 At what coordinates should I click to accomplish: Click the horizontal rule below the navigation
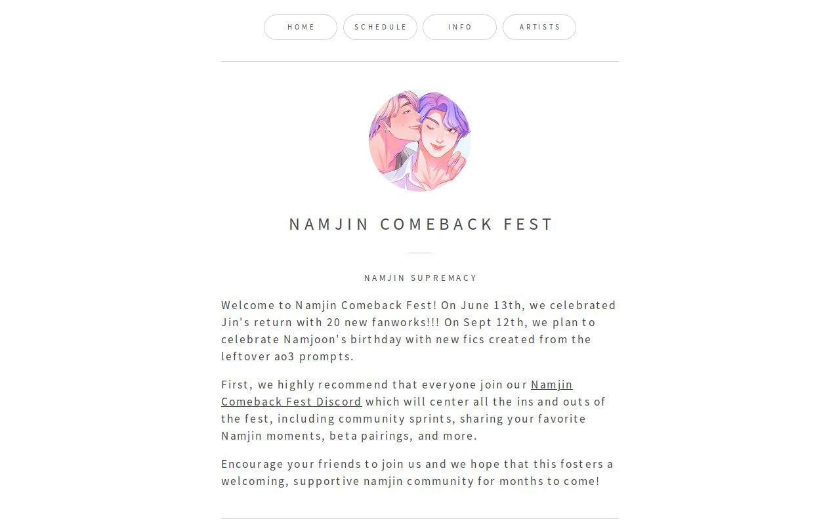419,60
